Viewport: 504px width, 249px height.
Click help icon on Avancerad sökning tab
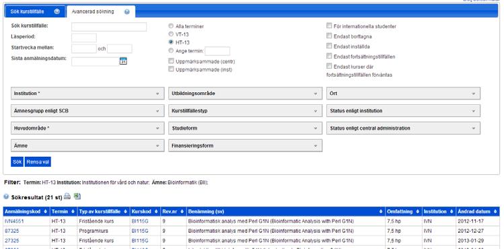(127, 12)
